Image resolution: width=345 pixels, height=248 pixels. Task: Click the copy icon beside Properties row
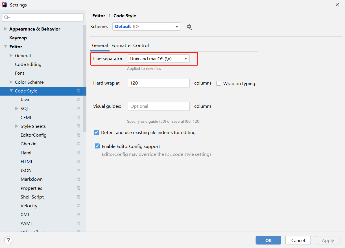click(79, 188)
